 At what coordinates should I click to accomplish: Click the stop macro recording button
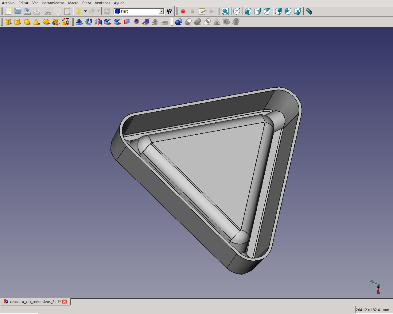193,11
